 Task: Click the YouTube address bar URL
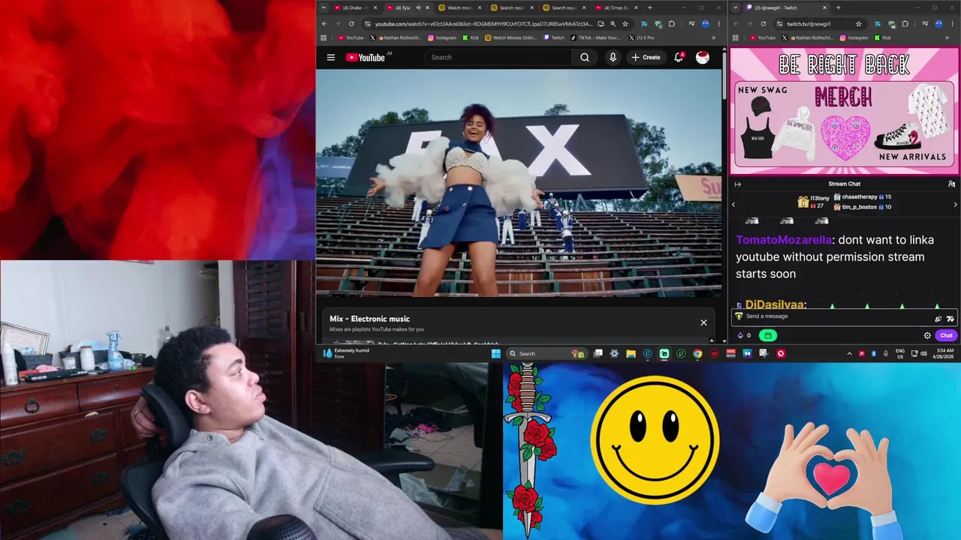click(x=483, y=23)
